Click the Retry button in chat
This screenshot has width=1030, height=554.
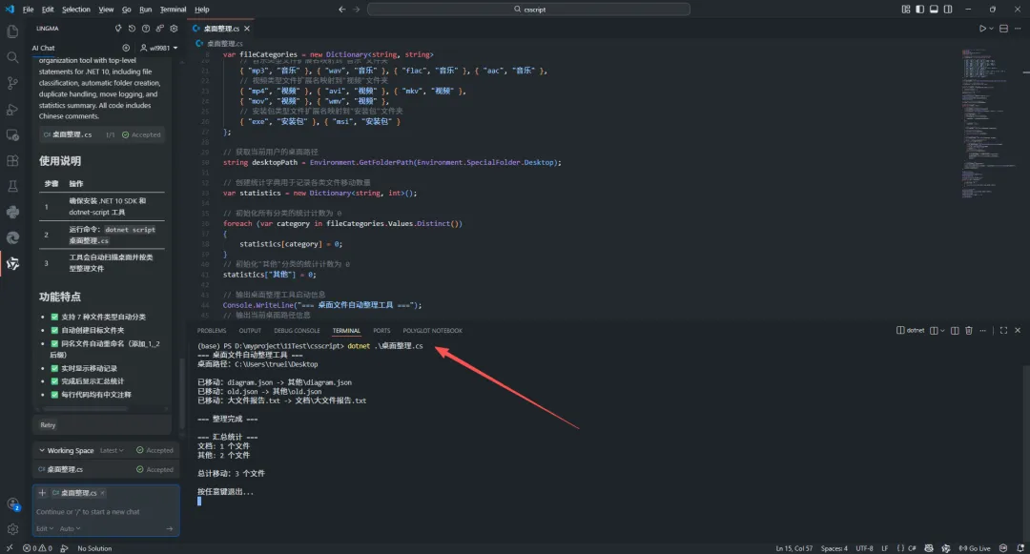click(x=48, y=425)
